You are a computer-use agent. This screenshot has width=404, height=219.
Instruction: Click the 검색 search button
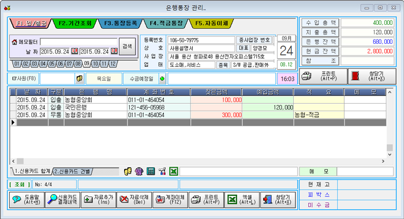(128, 46)
